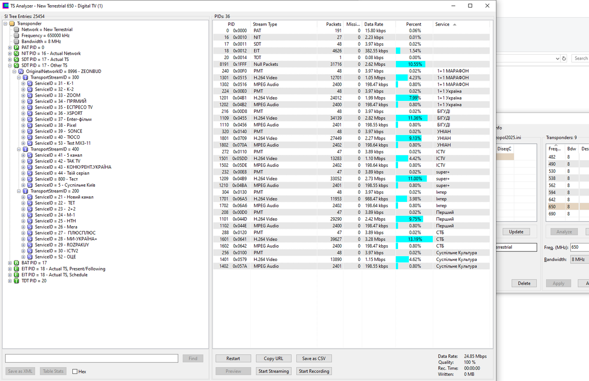Expand the BAT PID = 17 node
The image size is (589, 381).
10,263
